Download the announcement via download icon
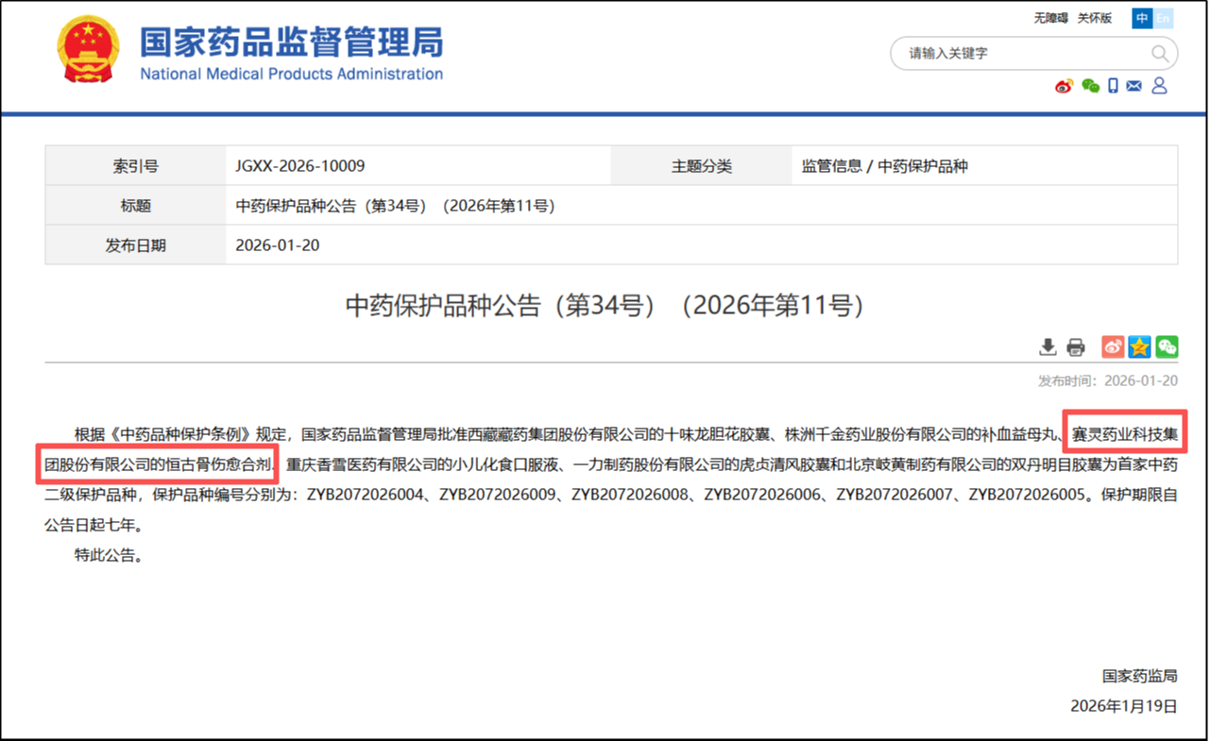Viewport: 1210px width, 741px height. click(1048, 347)
